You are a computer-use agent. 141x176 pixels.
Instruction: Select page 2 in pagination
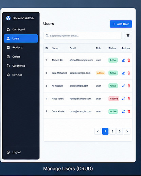[112, 131]
